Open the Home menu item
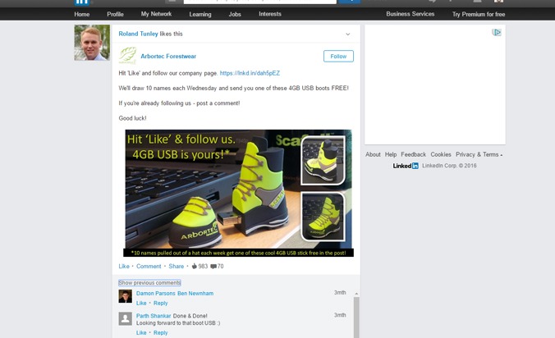The width and height of the screenshot is (555, 338). 82,14
